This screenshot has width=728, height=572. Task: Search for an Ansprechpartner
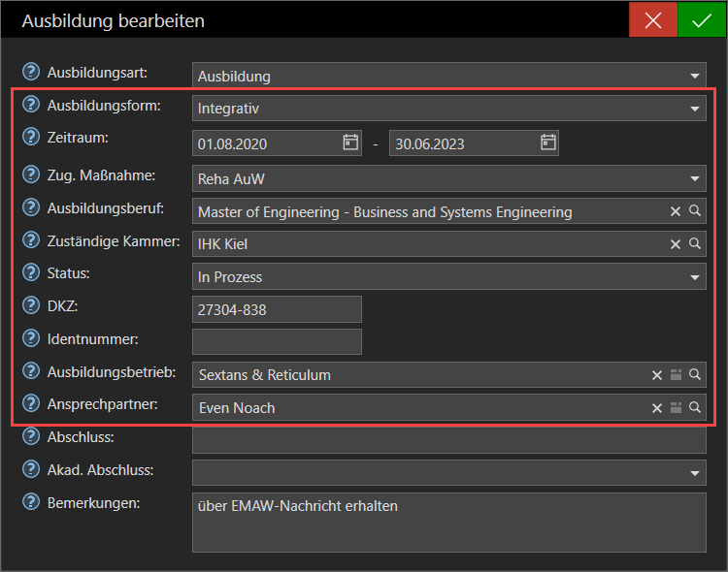(x=695, y=408)
